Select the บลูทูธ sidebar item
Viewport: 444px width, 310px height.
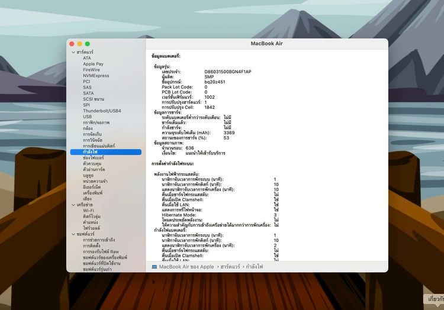88,175
